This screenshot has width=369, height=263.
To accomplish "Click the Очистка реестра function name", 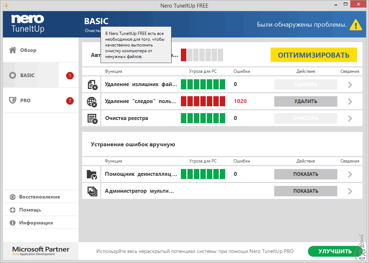I will [126, 118].
